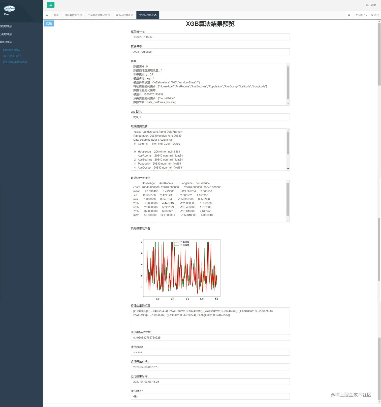Click the Paul username in sidebar
Image resolution: width=381 pixels, height=407 pixels.
pyautogui.click(x=7, y=14)
